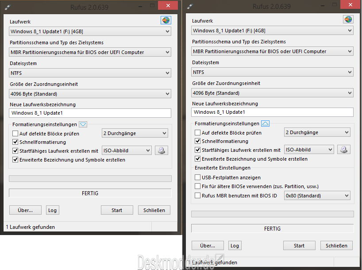Viewport: 362px width, 270px height.
Task: Tick 'Rufus MBR benutzen mit BIOS ID'
Action: 198,196
